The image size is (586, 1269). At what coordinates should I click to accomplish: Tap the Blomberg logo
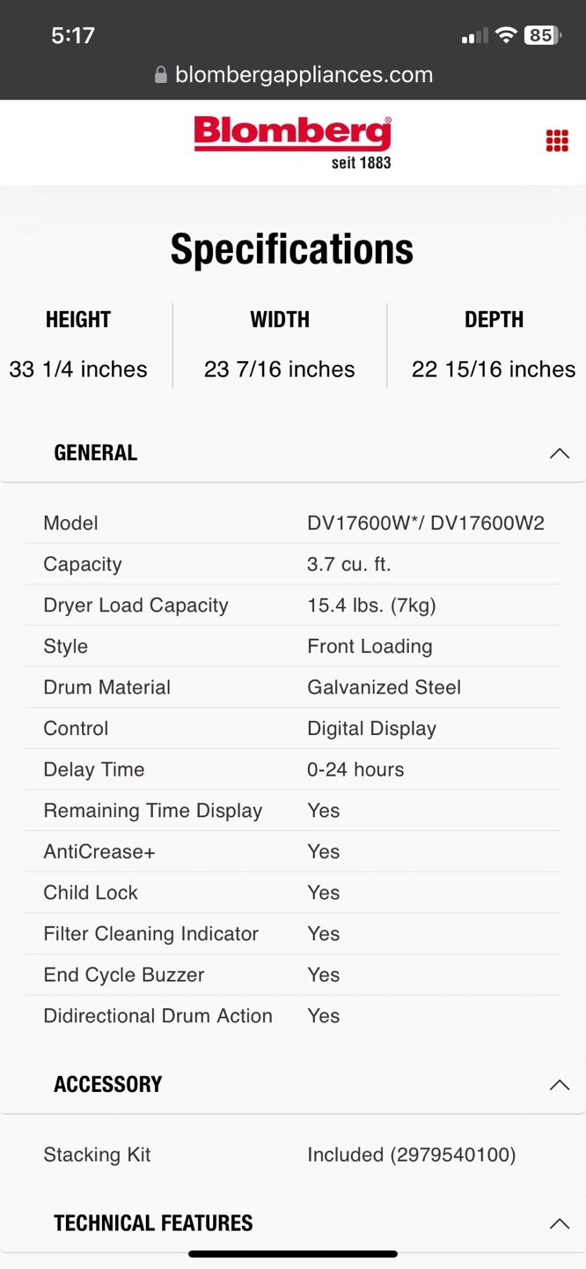(x=293, y=142)
